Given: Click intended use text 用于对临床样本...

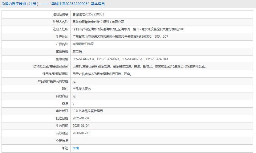Looking at the screenshot, I should pos(102,74).
